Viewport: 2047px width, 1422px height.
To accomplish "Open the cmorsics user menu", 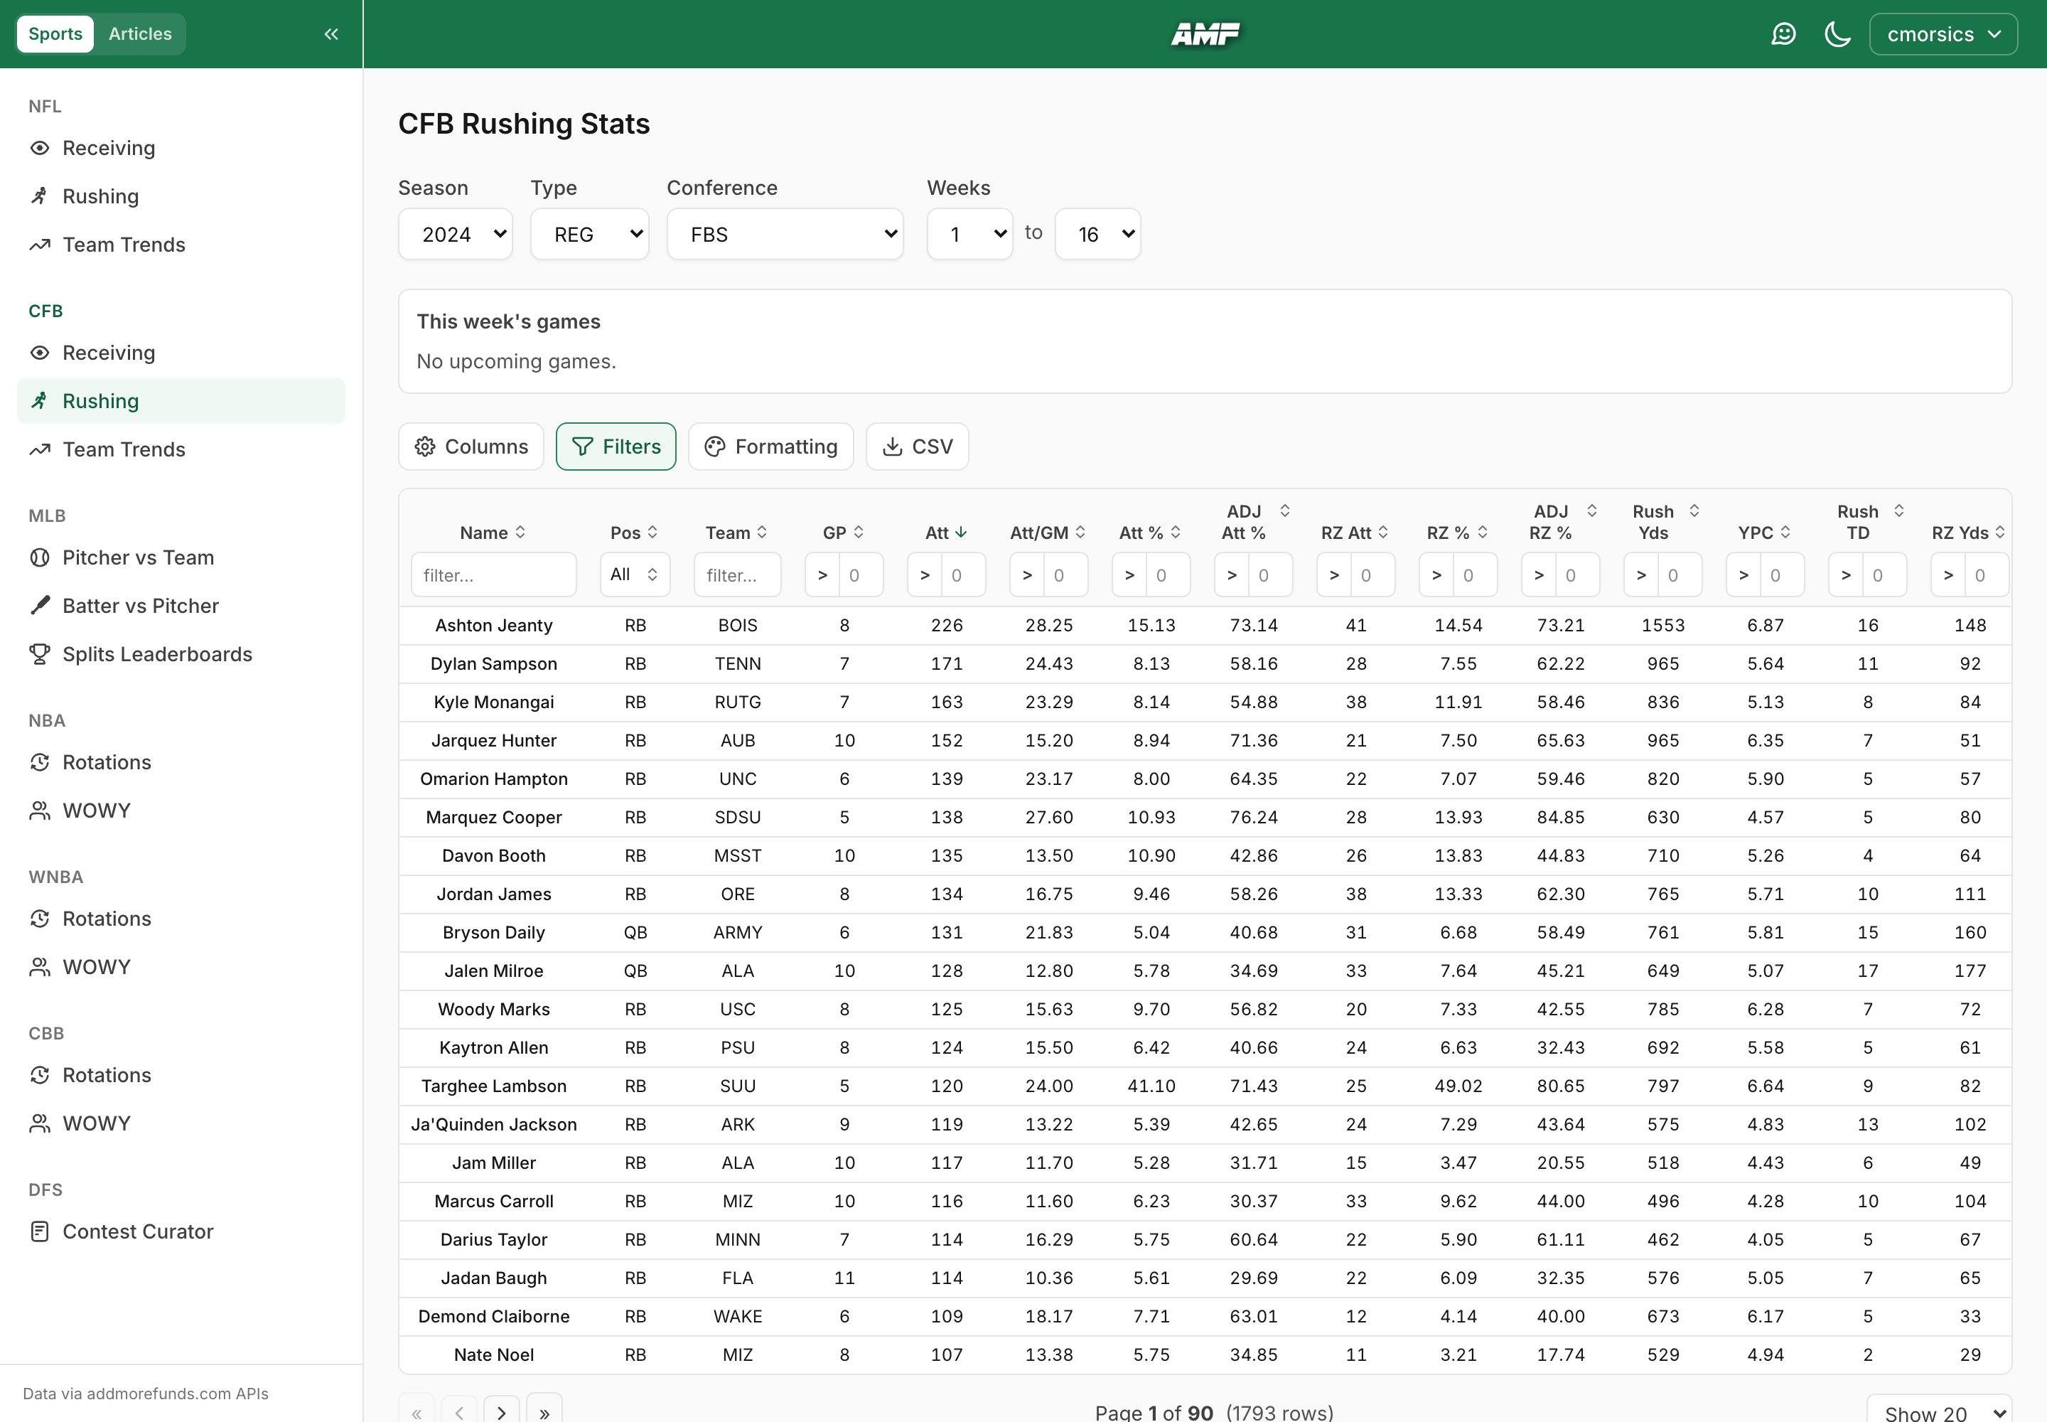I will click(x=1943, y=34).
